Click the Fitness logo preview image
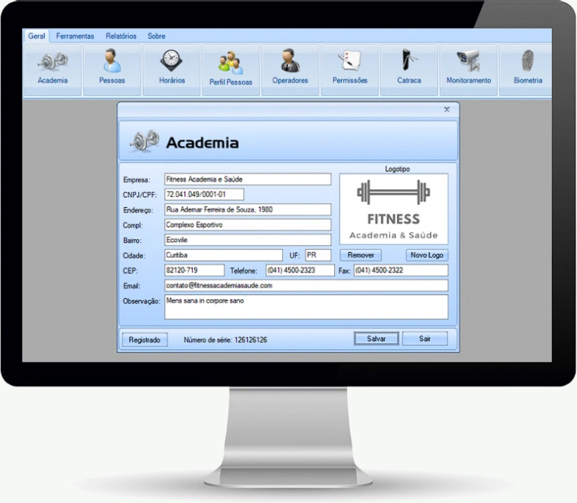The height and width of the screenshot is (503, 577). 393,209
